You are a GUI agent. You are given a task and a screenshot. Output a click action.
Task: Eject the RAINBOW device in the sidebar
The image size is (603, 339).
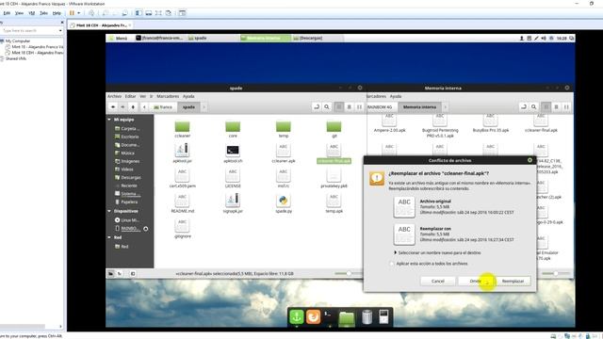pyautogui.click(x=146, y=229)
